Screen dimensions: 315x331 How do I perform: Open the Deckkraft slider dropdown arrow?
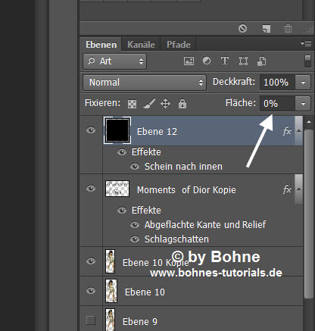coord(303,83)
